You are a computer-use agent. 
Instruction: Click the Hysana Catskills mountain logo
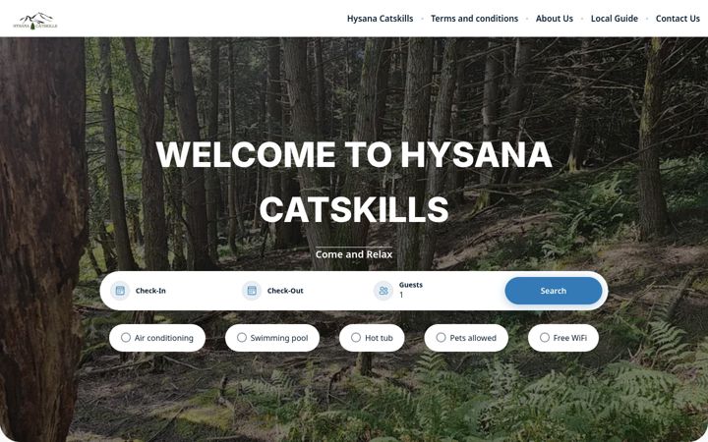(x=35, y=21)
